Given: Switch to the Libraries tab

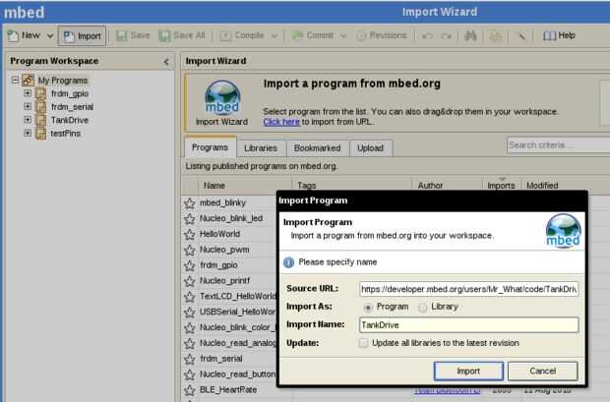Looking at the screenshot, I should 261,148.
